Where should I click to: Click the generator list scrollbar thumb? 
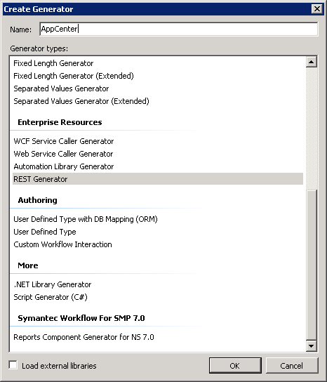click(x=312, y=265)
